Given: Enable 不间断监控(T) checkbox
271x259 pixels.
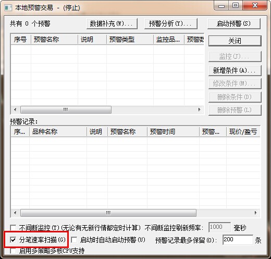Looking at the screenshot, I should point(13,228).
